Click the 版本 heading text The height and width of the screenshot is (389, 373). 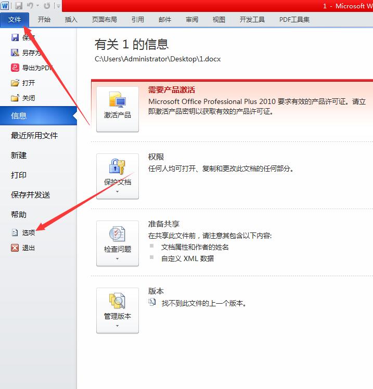(x=156, y=291)
